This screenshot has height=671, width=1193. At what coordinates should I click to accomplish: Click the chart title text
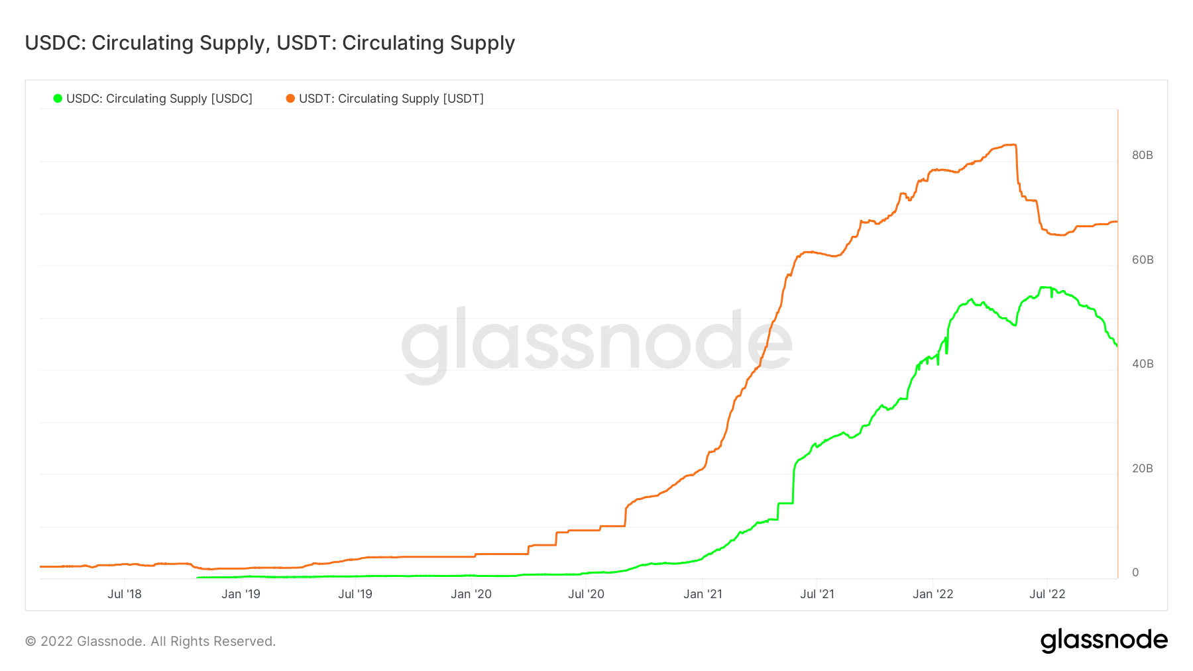pyautogui.click(x=270, y=43)
